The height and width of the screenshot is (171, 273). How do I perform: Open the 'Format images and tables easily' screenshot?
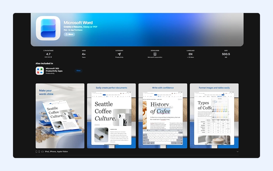point(214,116)
